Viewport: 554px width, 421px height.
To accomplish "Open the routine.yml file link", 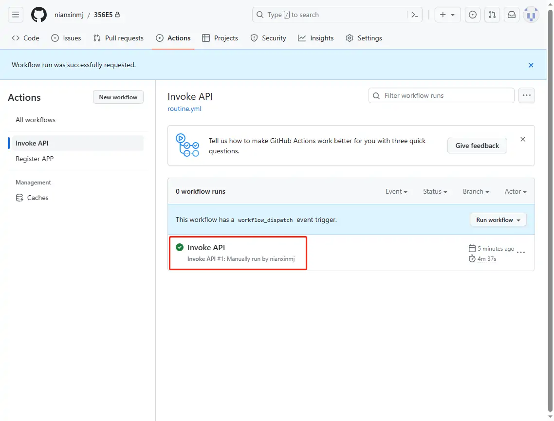I will pyautogui.click(x=185, y=109).
